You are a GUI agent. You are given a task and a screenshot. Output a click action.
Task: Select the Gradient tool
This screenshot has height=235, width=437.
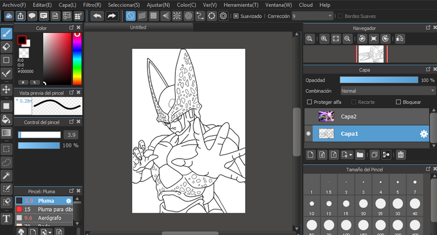pos(6,133)
